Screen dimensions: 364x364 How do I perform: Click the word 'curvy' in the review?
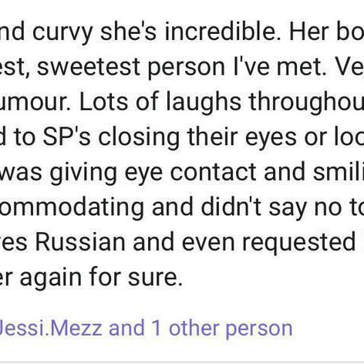click(62, 35)
